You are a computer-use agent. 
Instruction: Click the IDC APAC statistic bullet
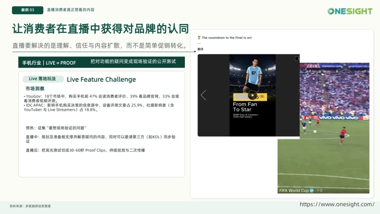pyautogui.click(x=99, y=108)
